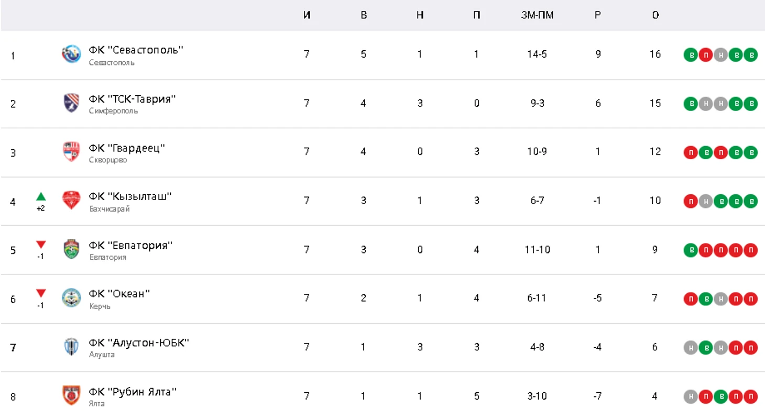Open the Gvardeets team emblem
The height and width of the screenshot is (420, 765).
pos(71,152)
